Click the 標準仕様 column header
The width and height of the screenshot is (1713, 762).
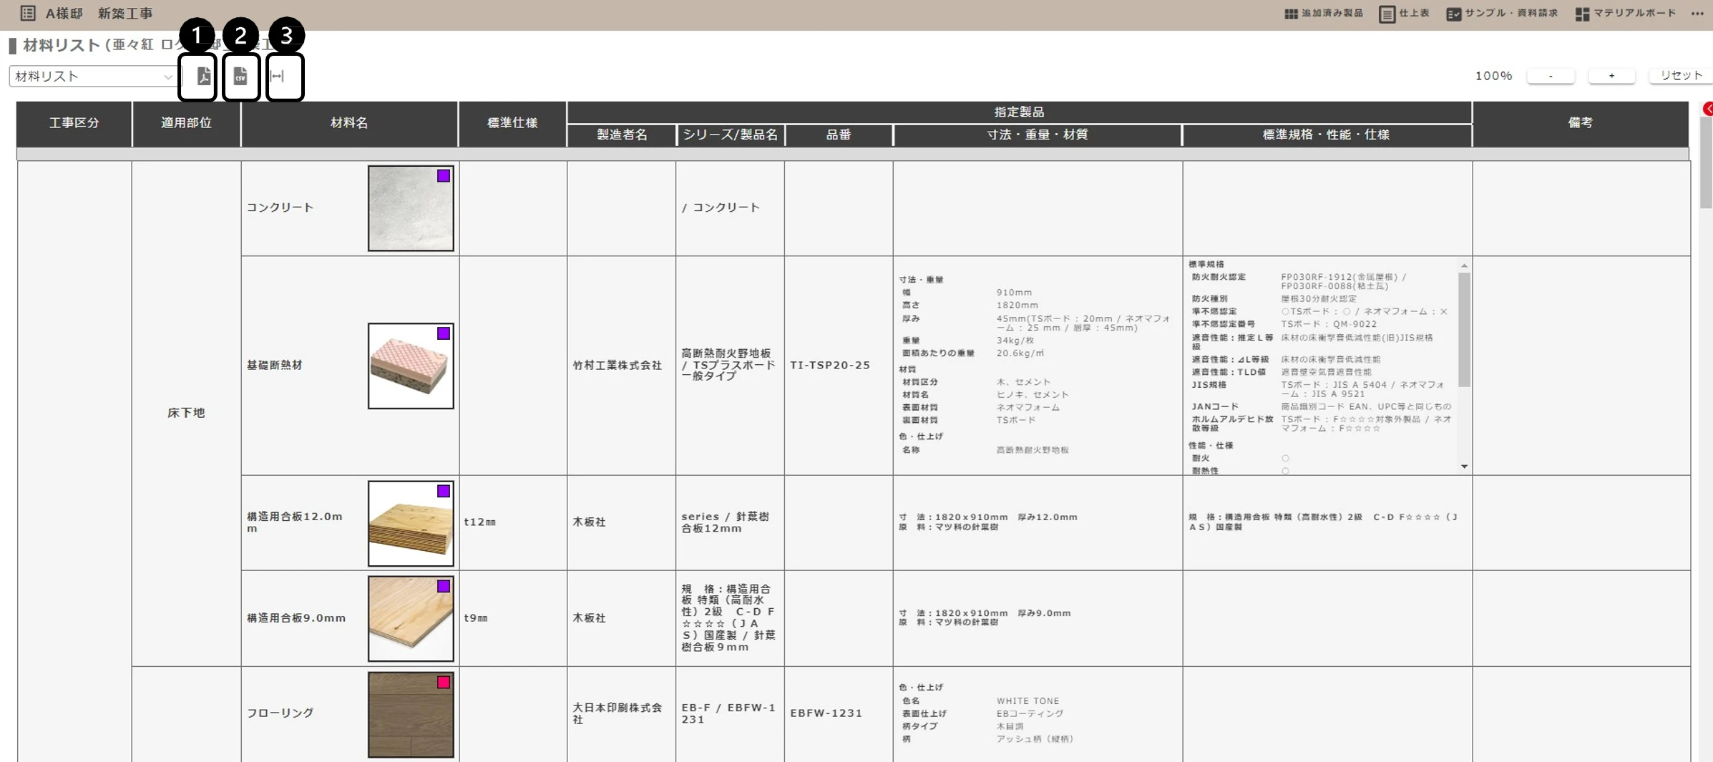[512, 123]
